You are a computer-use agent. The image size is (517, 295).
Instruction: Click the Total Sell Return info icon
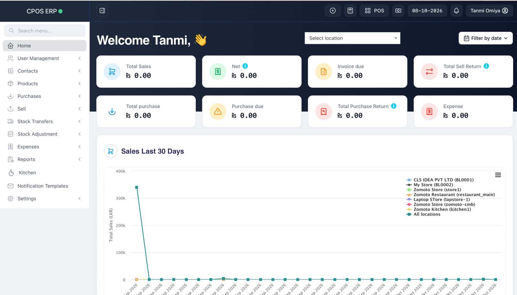tap(486, 66)
